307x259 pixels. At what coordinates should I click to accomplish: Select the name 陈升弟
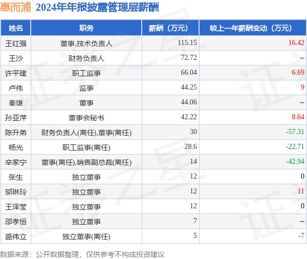tap(16, 133)
